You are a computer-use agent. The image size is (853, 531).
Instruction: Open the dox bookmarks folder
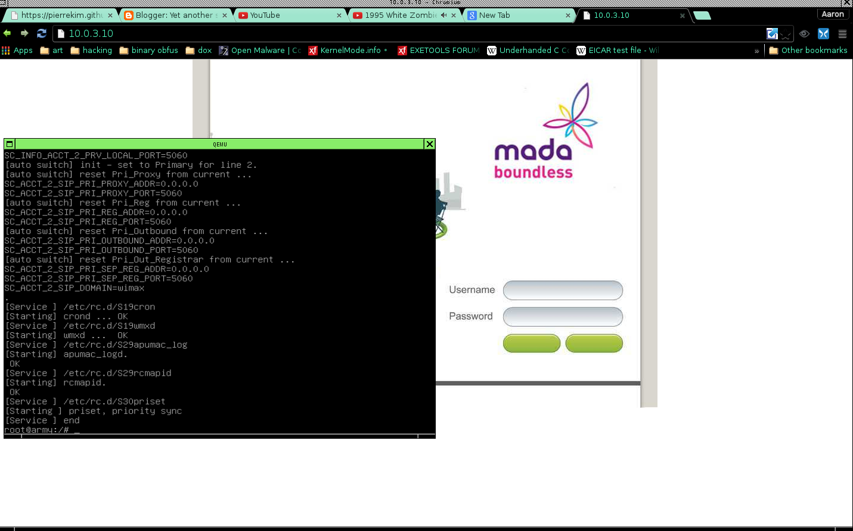pos(198,51)
